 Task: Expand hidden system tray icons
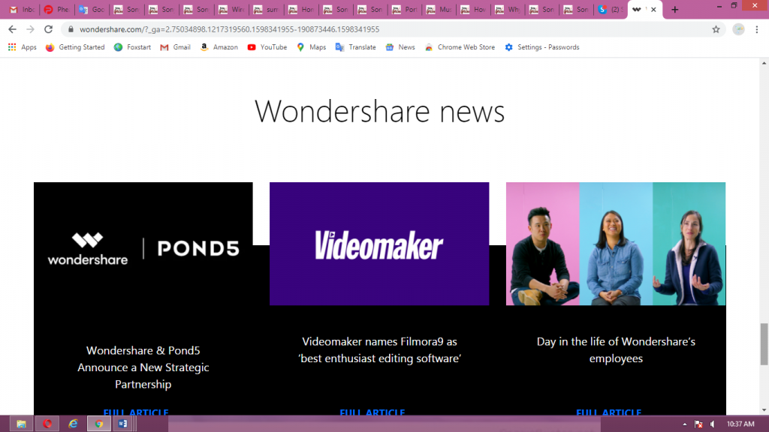(x=683, y=423)
